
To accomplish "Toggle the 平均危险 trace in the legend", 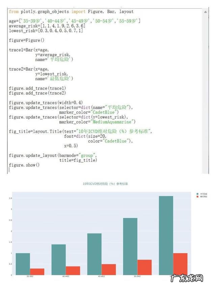I will tap(203, 193).
